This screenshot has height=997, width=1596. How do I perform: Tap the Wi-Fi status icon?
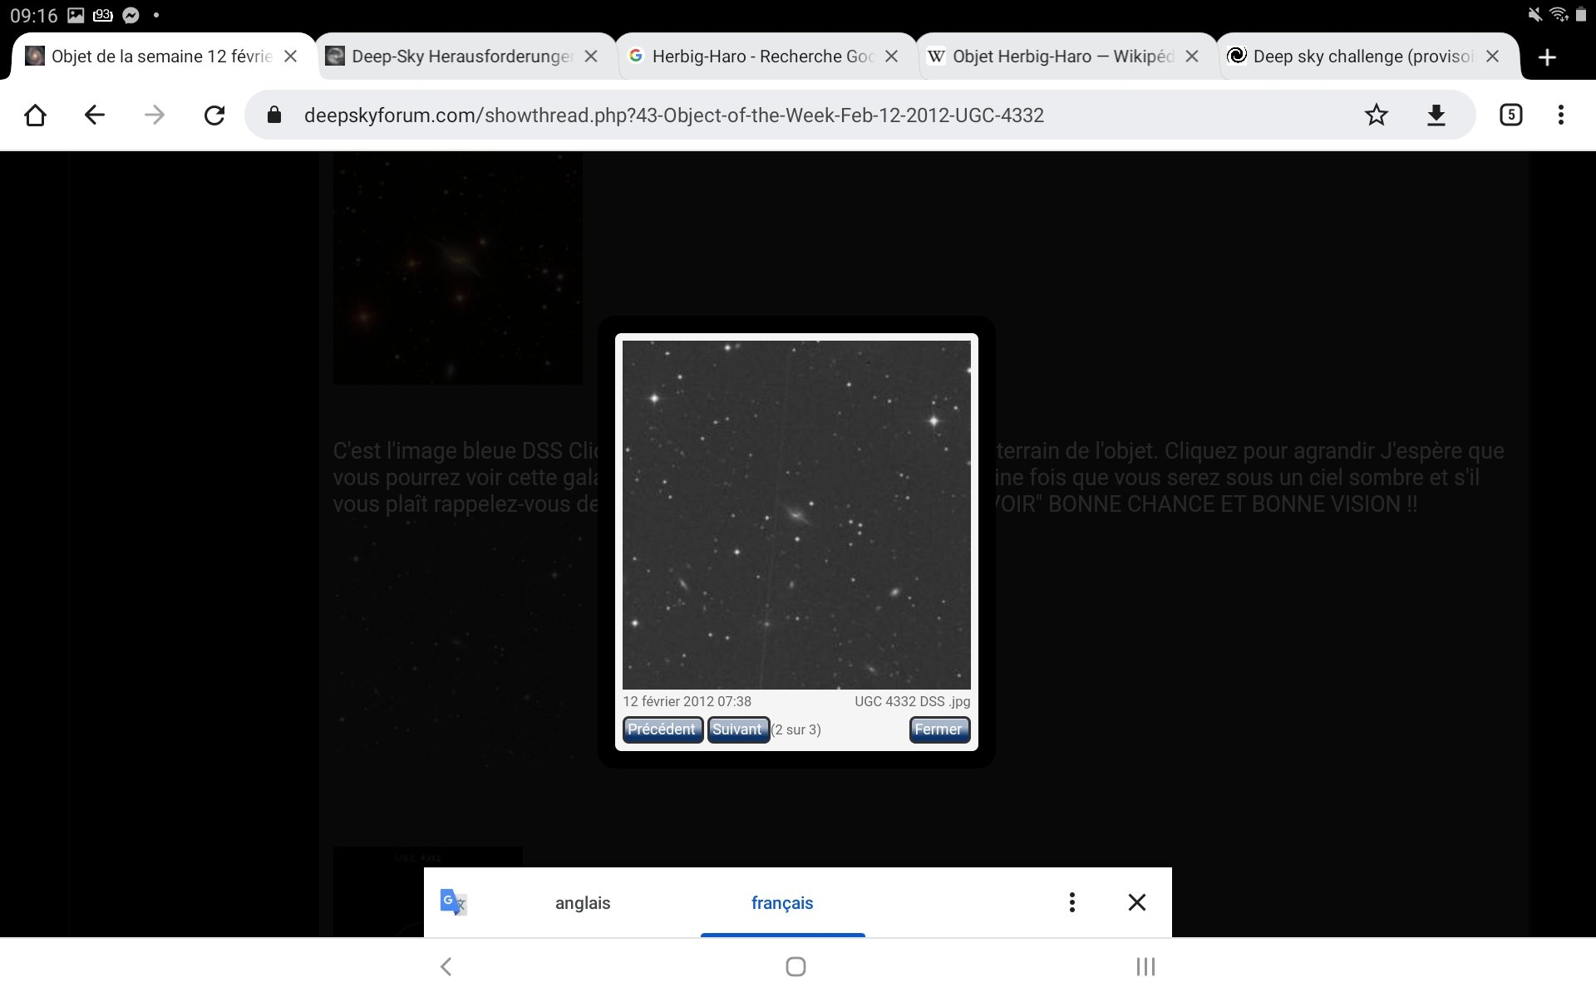click(1559, 15)
